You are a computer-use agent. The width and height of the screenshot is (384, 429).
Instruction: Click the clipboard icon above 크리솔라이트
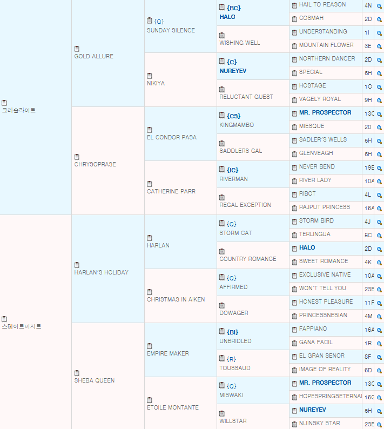(x=4, y=103)
